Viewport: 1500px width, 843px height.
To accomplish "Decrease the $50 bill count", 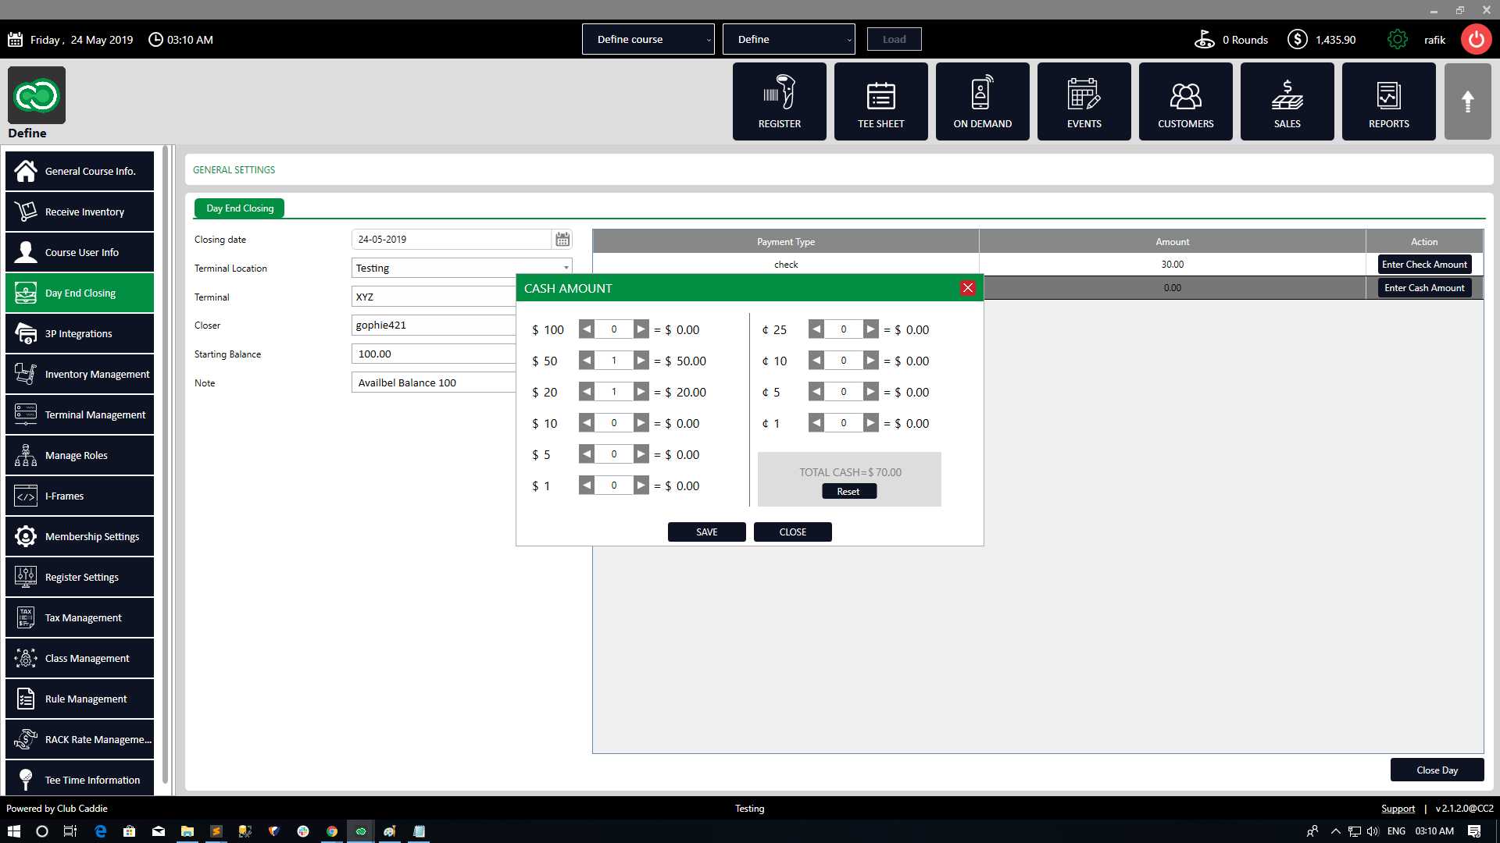I will point(587,361).
